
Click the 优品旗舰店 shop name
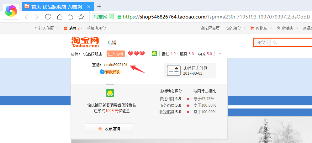[x=93, y=54]
